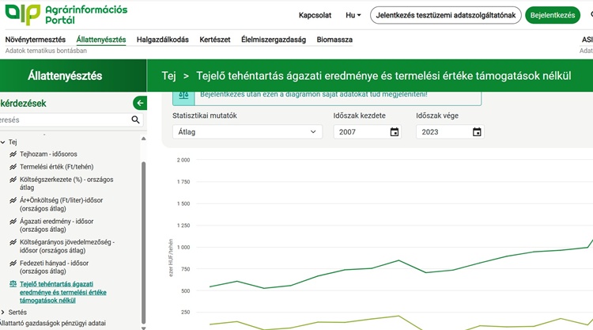The height and width of the screenshot is (330, 593).
Task: Expand the Sertés tree node
Action: click(x=3, y=313)
